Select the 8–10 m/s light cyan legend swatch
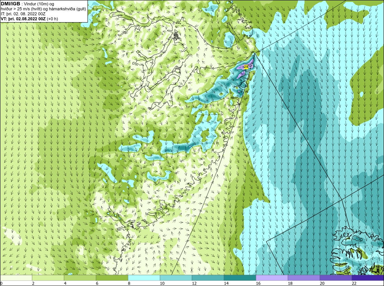This screenshot has width=384, height=286. point(144,278)
